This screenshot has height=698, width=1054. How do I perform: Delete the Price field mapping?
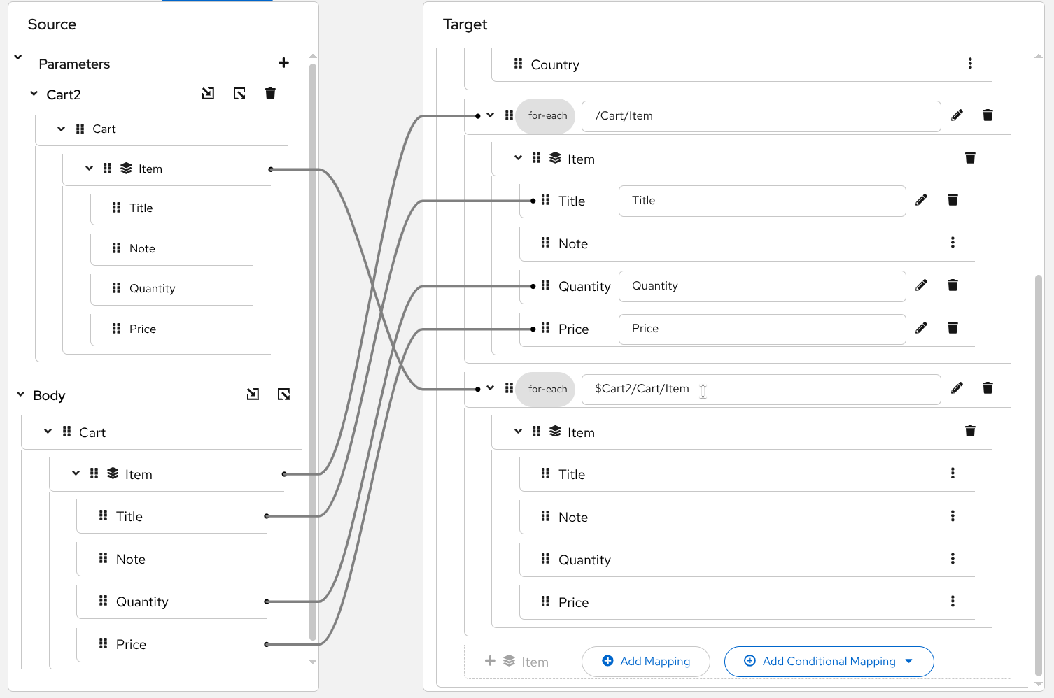click(953, 328)
